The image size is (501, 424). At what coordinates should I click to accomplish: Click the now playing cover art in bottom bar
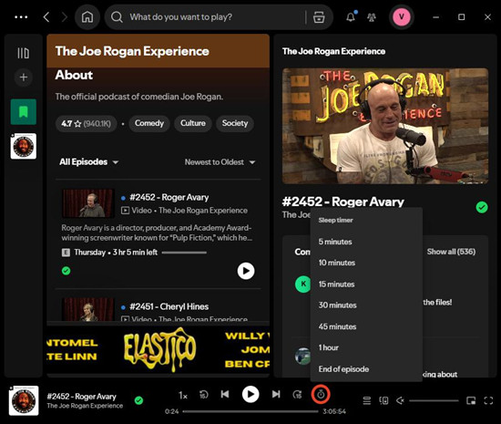(x=24, y=400)
